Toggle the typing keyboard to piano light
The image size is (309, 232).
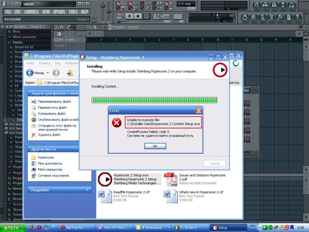coord(118,3)
